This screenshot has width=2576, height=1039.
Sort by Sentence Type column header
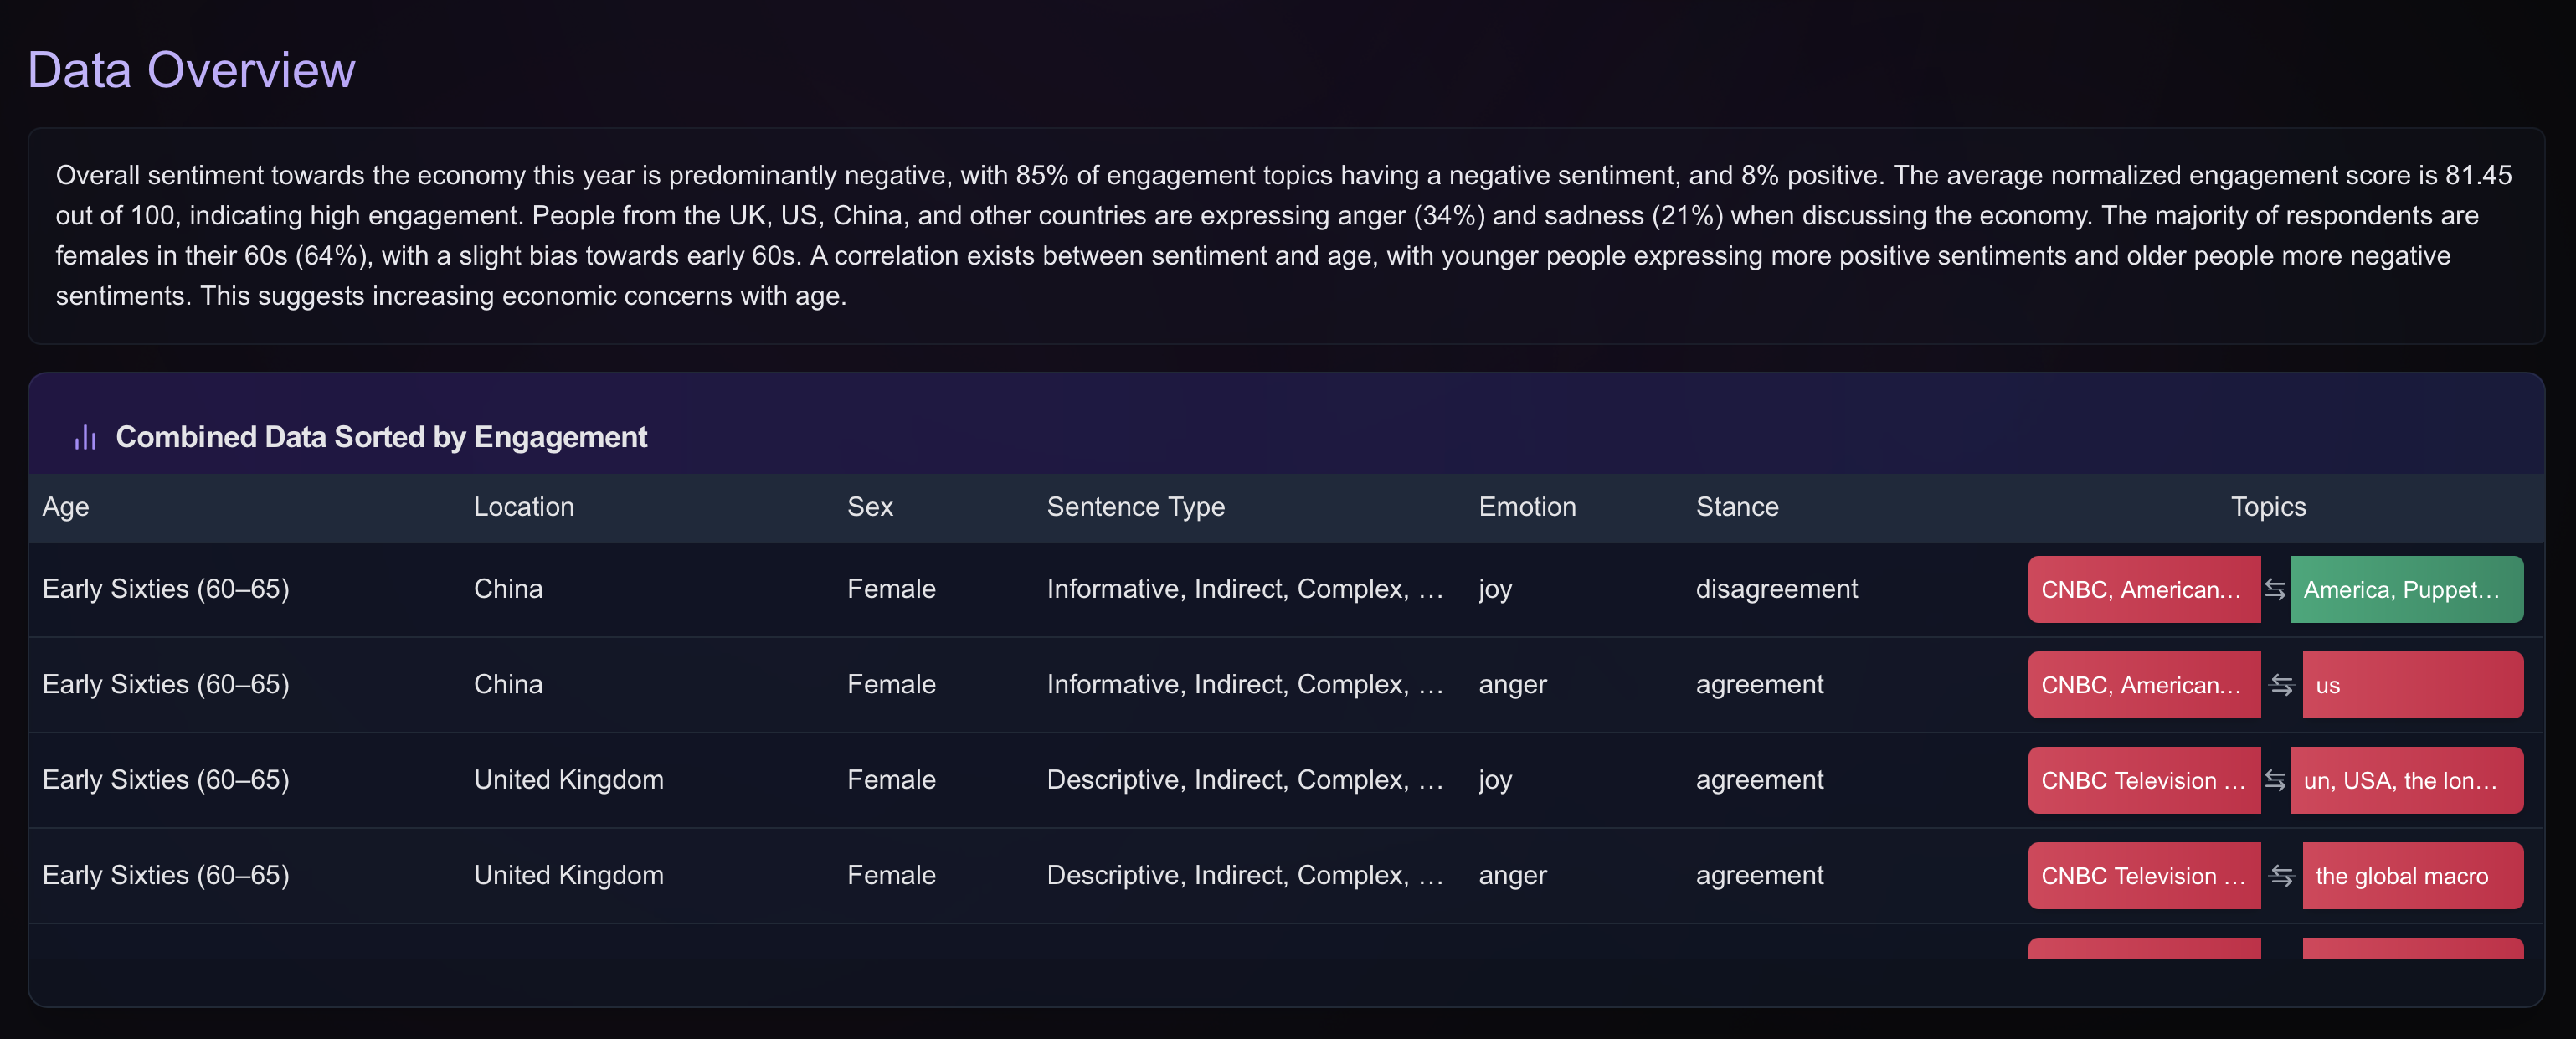tap(1135, 507)
